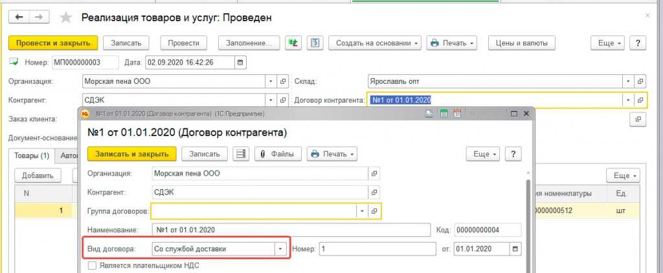This screenshot has width=663, height=273.
Task: Click the Записать и закрыть button
Action: [131, 154]
